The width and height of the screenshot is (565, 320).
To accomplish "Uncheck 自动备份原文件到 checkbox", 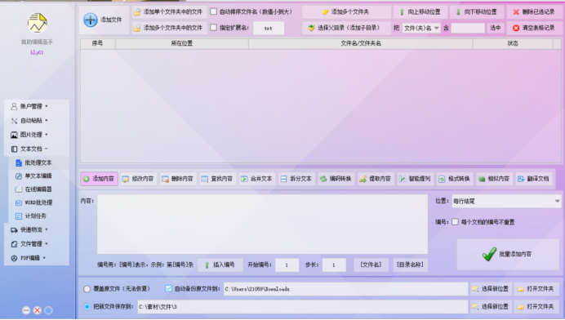I will 168,288.
